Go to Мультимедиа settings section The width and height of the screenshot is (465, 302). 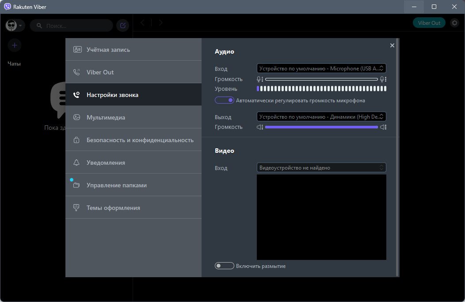pyautogui.click(x=133, y=117)
